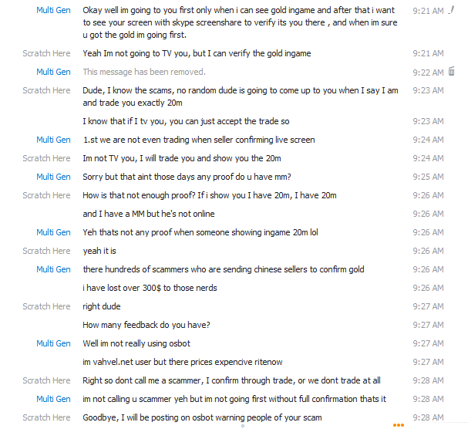Click message 'How many feedback do you have?'
Screen dimensions: 468x429
146,325
